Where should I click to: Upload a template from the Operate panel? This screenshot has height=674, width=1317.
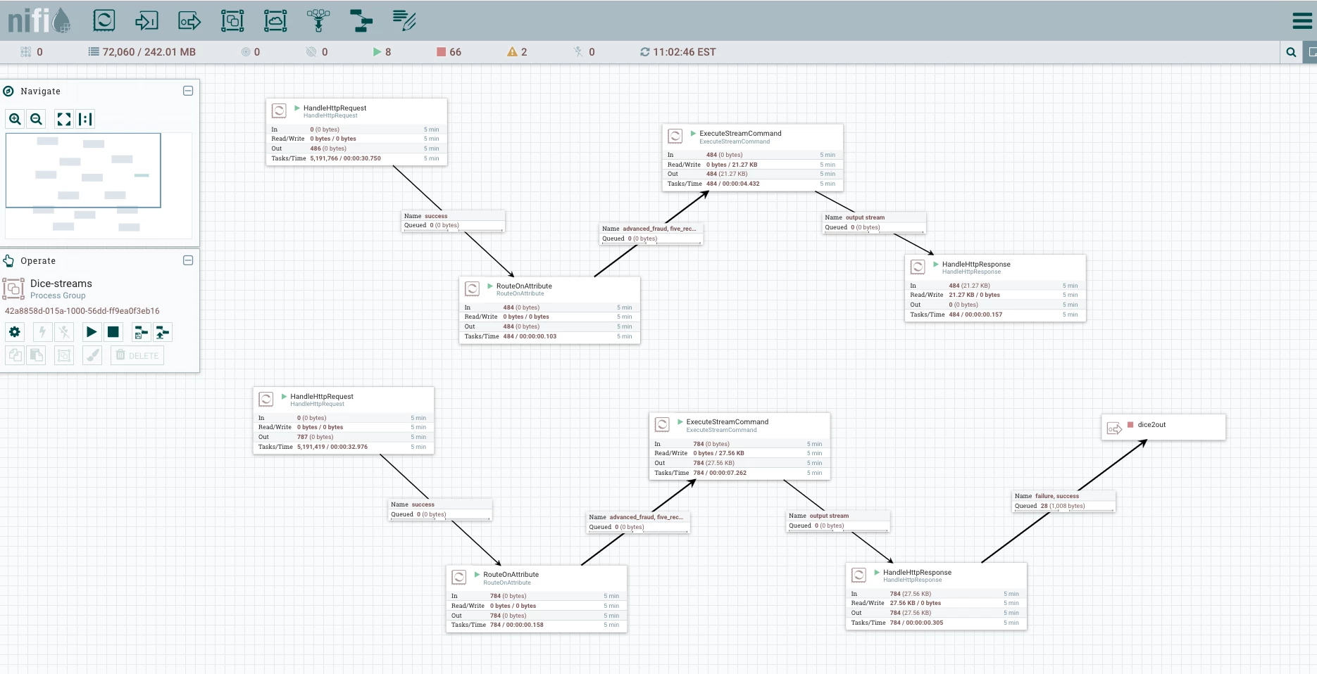pos(163,332)
